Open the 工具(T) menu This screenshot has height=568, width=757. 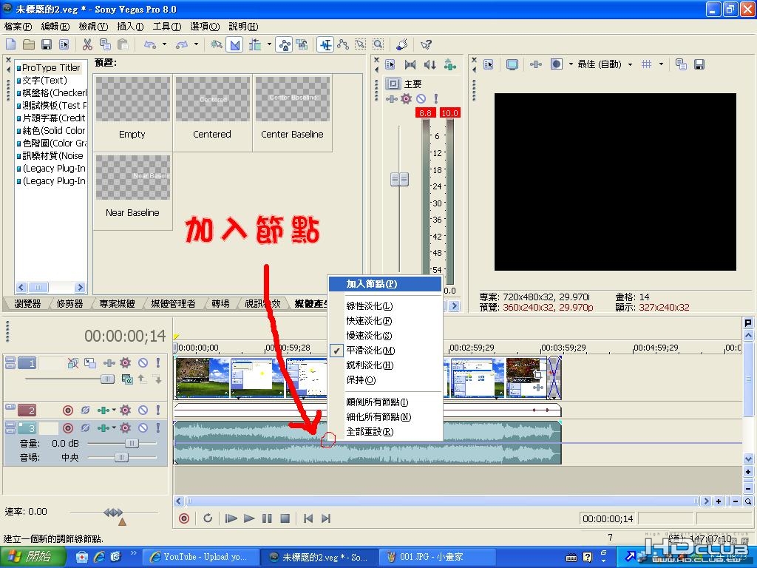coord(166,26)
